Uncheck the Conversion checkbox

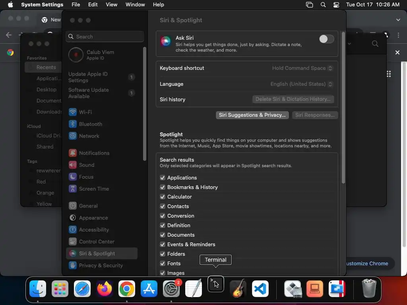pos(163,216)
